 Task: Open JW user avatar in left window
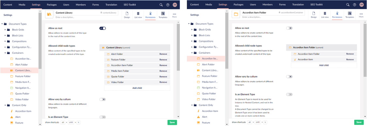pos(175,5)
